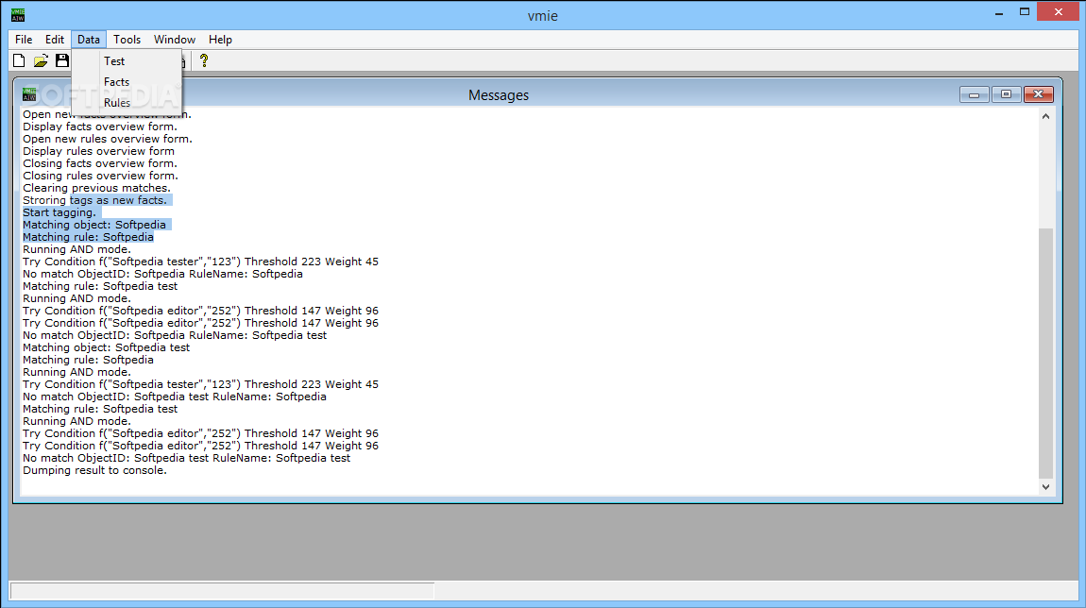Choose Facts from the Data menu
Image resolution: width=1086 pixels, height=608 pixels.
127,82
